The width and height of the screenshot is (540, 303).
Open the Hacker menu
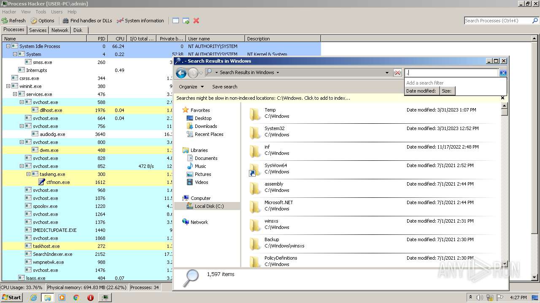9,12
